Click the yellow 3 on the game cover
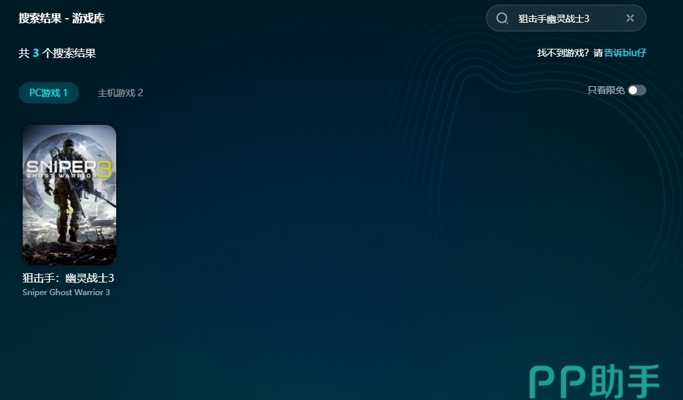Viewport: 683px width, 400px height. [105, 168]
